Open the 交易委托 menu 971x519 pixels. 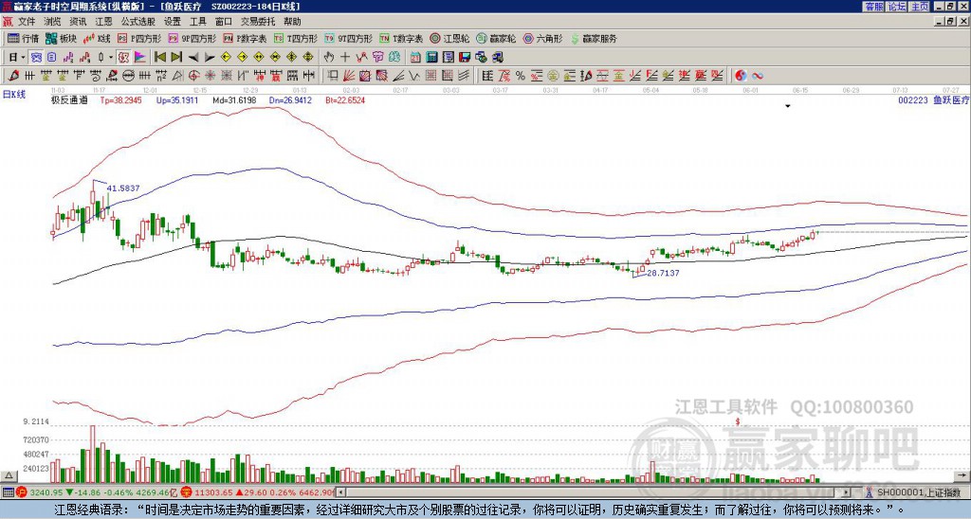click(258, 22)
